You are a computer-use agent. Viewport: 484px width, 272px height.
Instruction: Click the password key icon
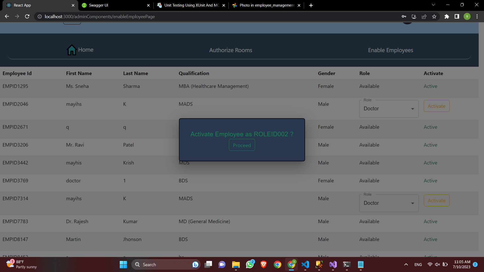(x=404, y=17)
